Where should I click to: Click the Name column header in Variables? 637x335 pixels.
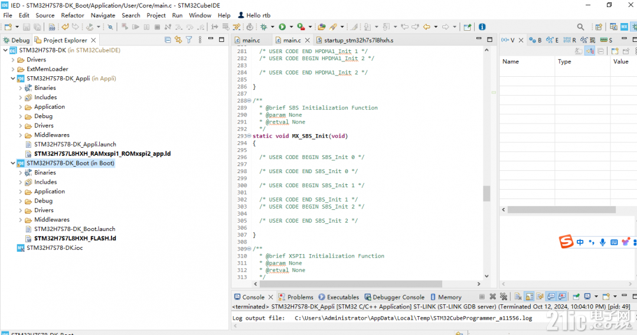pyautogui.click(x=527, y=62)
